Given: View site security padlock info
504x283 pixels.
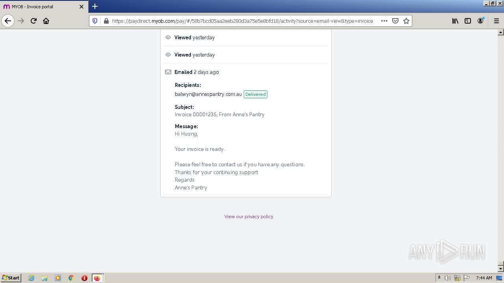Looking at the screenshot, I should (106, 21).
